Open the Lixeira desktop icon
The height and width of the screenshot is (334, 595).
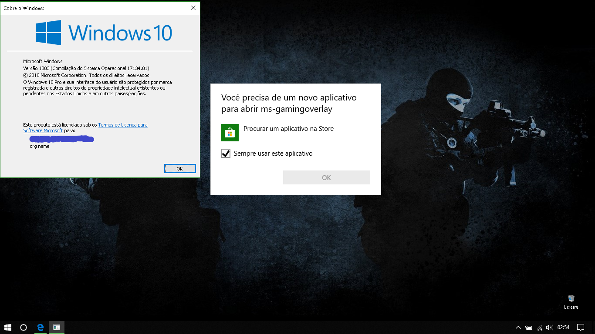tap(571, 302)
